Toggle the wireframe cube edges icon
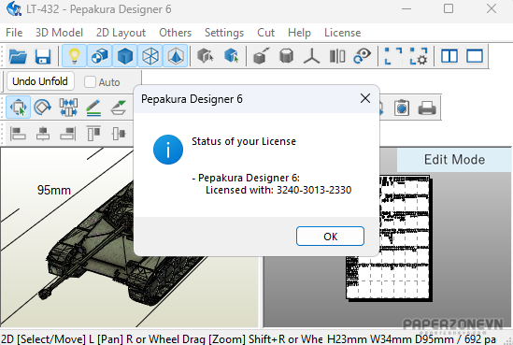Image resolution: width=513 pixels, height=345 pixels. [150, 56]
